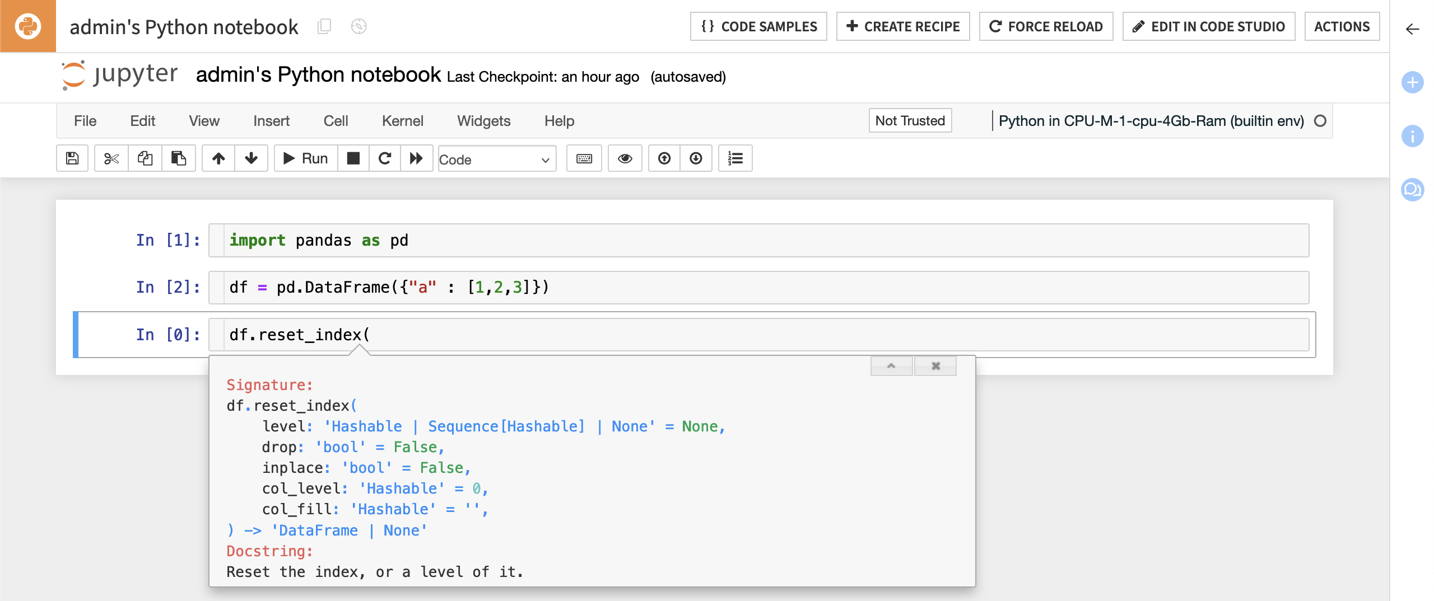Restart the kernel via circular arrow icon
Viewport: 1434px width, 601px height.
384,158
